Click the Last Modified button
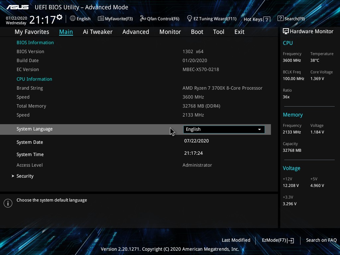This screenshot has width=340, height=255. [x=236, y=240]
